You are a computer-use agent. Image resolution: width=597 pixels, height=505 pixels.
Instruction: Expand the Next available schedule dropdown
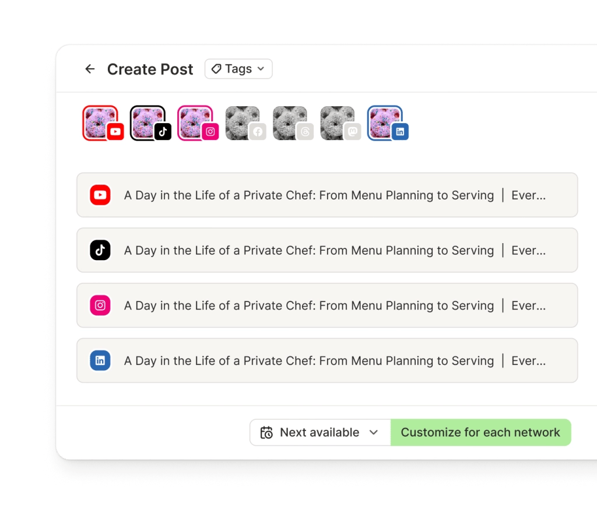click(x=320, y=433)
